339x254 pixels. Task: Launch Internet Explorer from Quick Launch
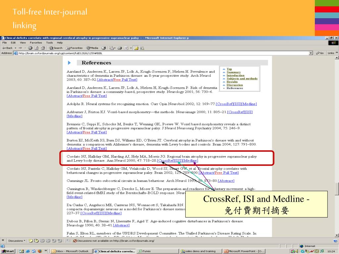pyautogui.click(x=28, y=251)
